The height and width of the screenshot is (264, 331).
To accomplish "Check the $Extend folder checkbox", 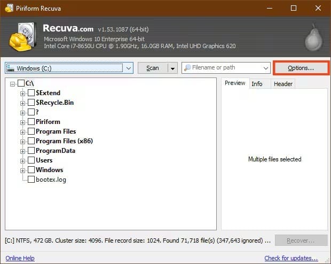I will [x=31, y=92].
